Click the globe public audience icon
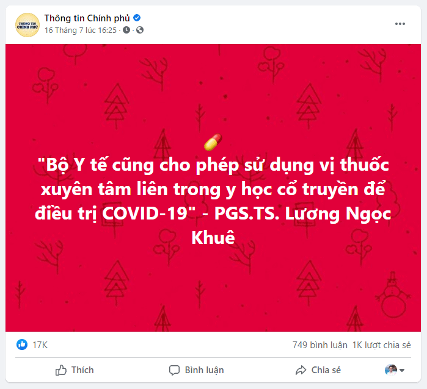427x389 pixels. [140, 30]
